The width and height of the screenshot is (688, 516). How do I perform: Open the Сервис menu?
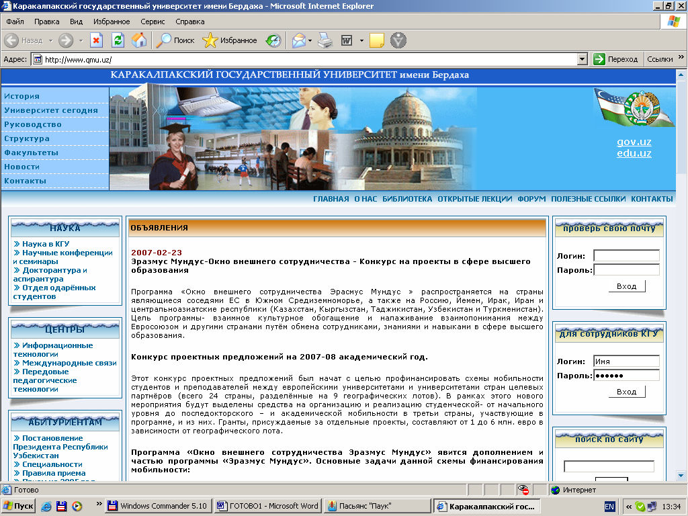pos(153,21)
